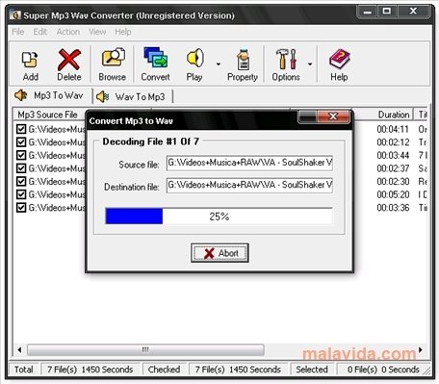Click the horizontal scrollbar left arrow

click(19, 349)
